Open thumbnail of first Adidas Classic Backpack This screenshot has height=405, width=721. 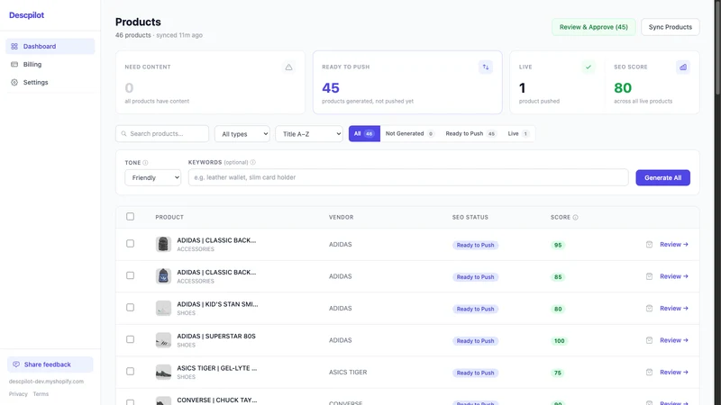pos(163,244)
